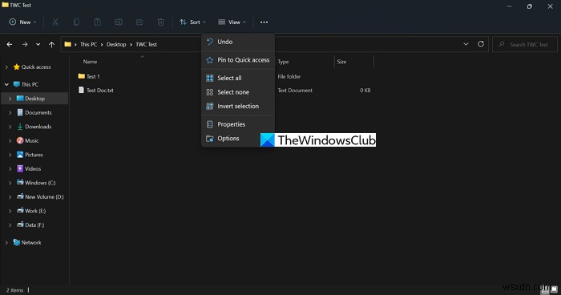The height and width of the screenshot is (295, 561).
Task: Select Music in the sidebar
Action: [28, 141]
